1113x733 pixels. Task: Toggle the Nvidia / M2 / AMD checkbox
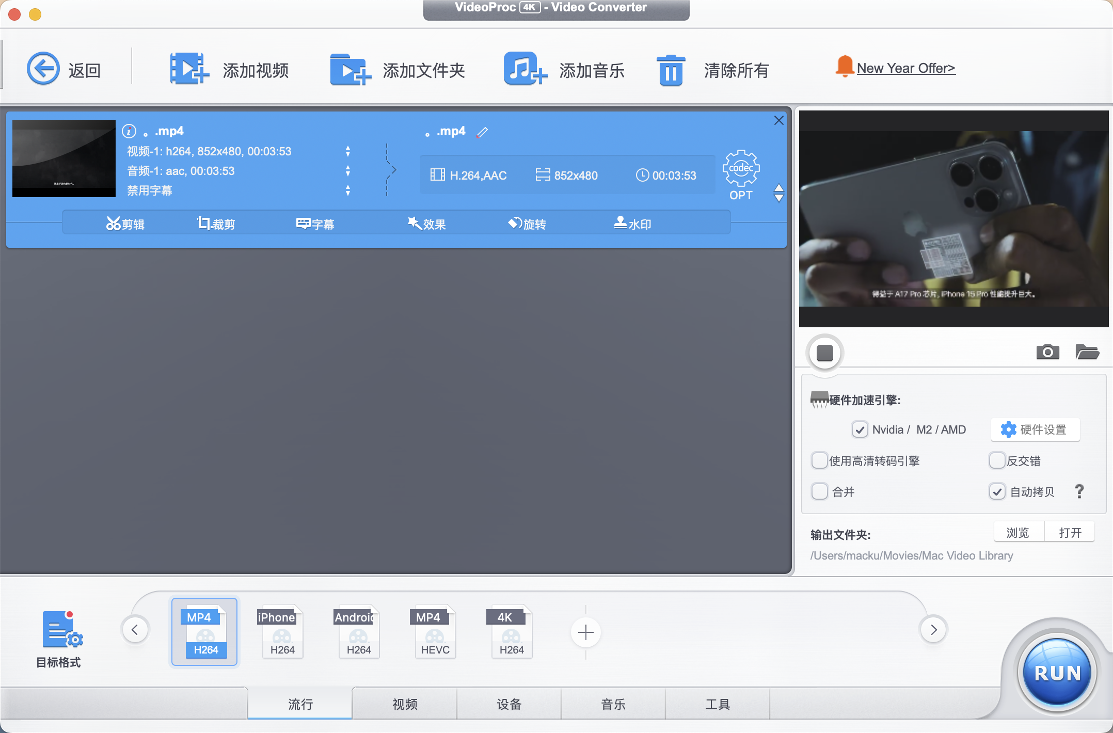click(x=860, y=429)
